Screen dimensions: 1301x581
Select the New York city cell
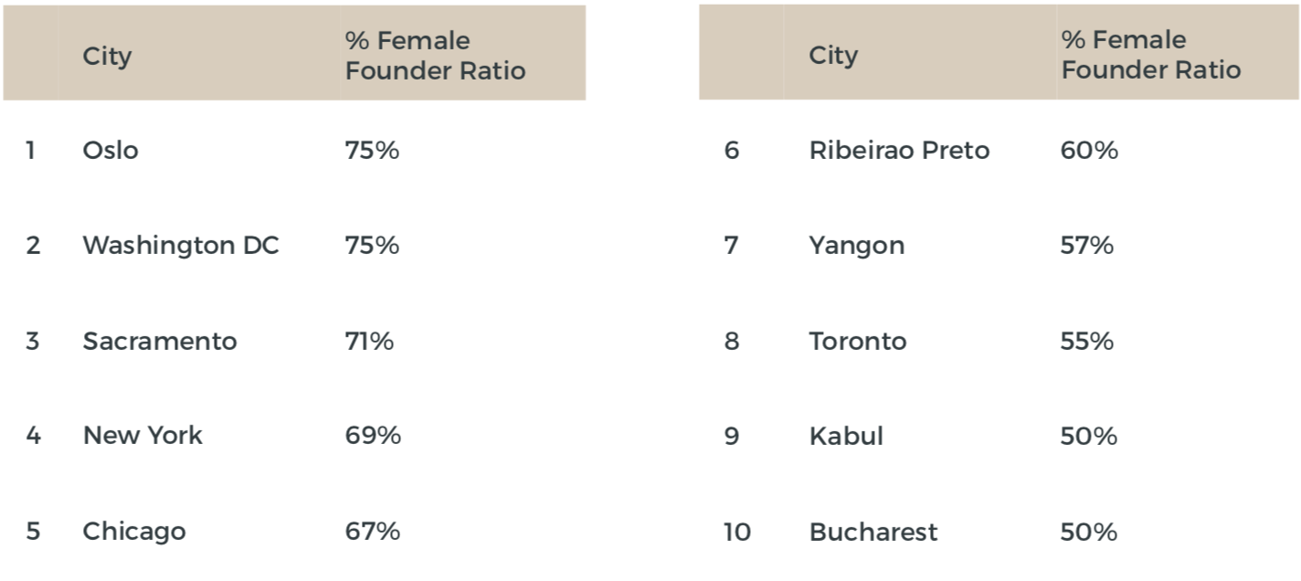point(143,436)
